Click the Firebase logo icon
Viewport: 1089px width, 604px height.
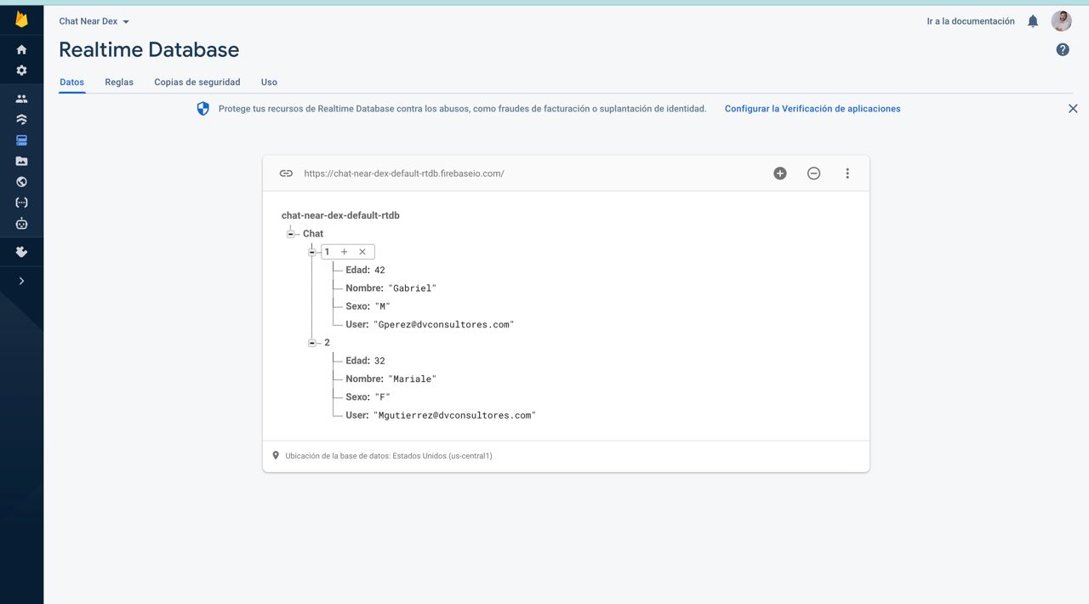pyautogui.click(x=21, y=20)
